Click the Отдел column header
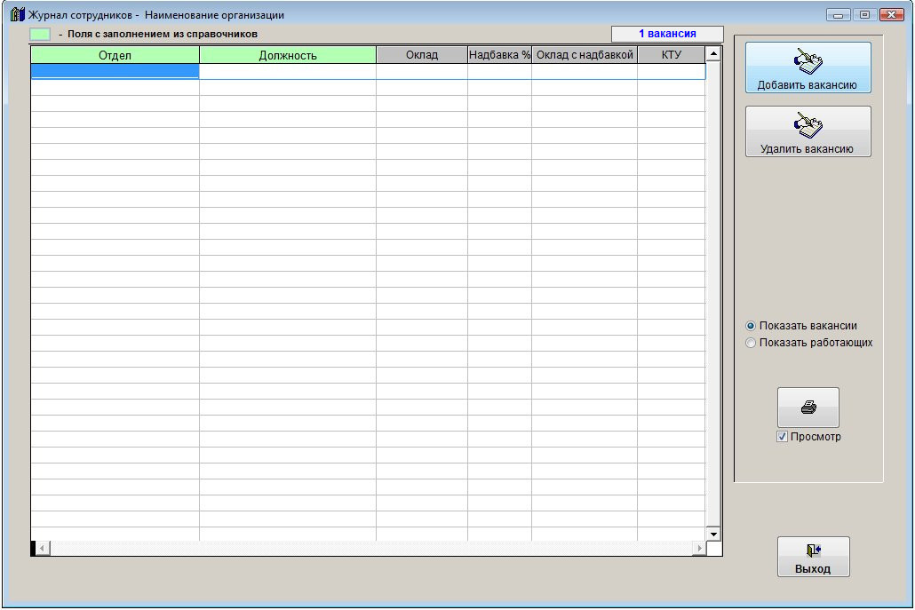 [115, 55]
